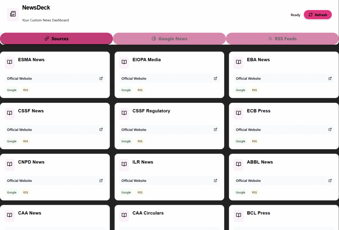Screen dimensions: 339x230
Task: Click the CSSF Regulatory book icon
Action: coord(124,113)
